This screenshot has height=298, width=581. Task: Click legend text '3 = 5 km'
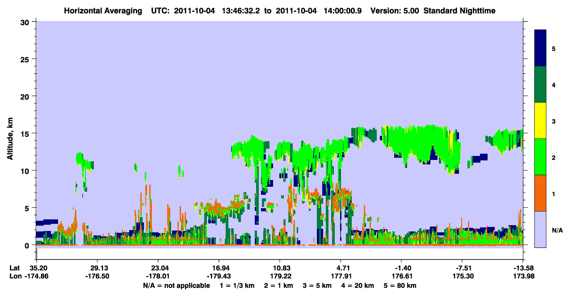[x=317, y=285]
